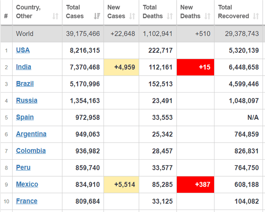The height and width of the screenshot is (212, 265).
Task: Click Mexico's red +387 new deaths cell
Action: tap(196, 185)
